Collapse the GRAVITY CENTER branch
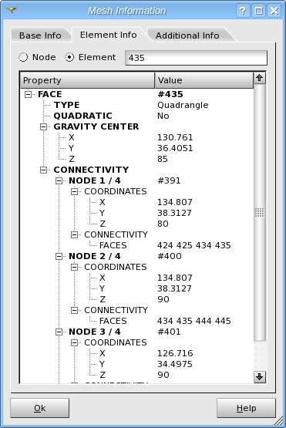Screen dimensions: 286x428 click(43, 127)
